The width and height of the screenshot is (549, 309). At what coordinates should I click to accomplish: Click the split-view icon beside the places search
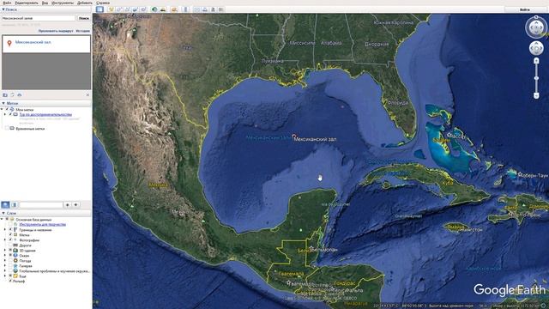tap(14, 205)
